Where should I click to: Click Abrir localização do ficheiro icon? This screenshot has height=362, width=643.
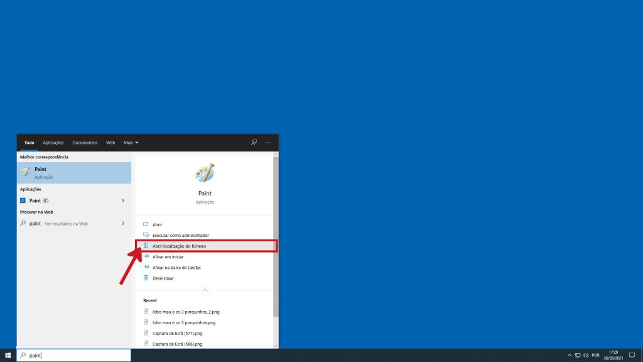click(x=146, y=246)
